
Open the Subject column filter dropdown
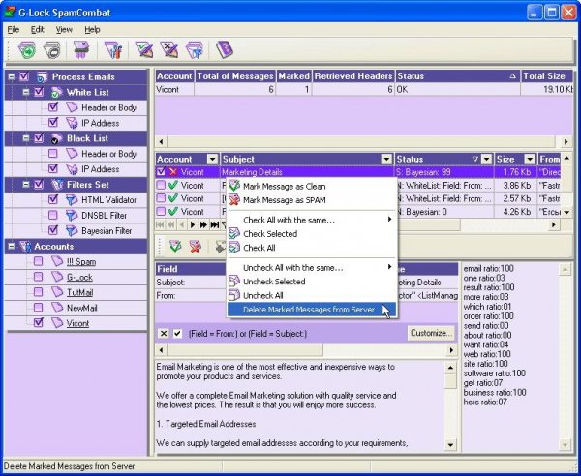point(386,160)
